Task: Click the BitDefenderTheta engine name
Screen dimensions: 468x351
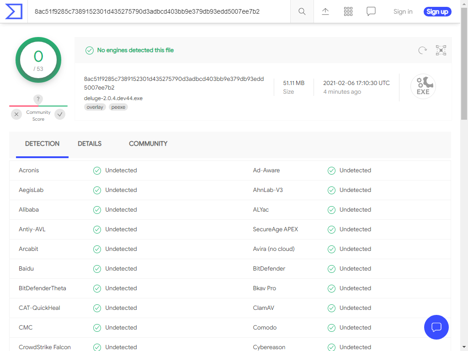Action: click(x=43, y=288)
